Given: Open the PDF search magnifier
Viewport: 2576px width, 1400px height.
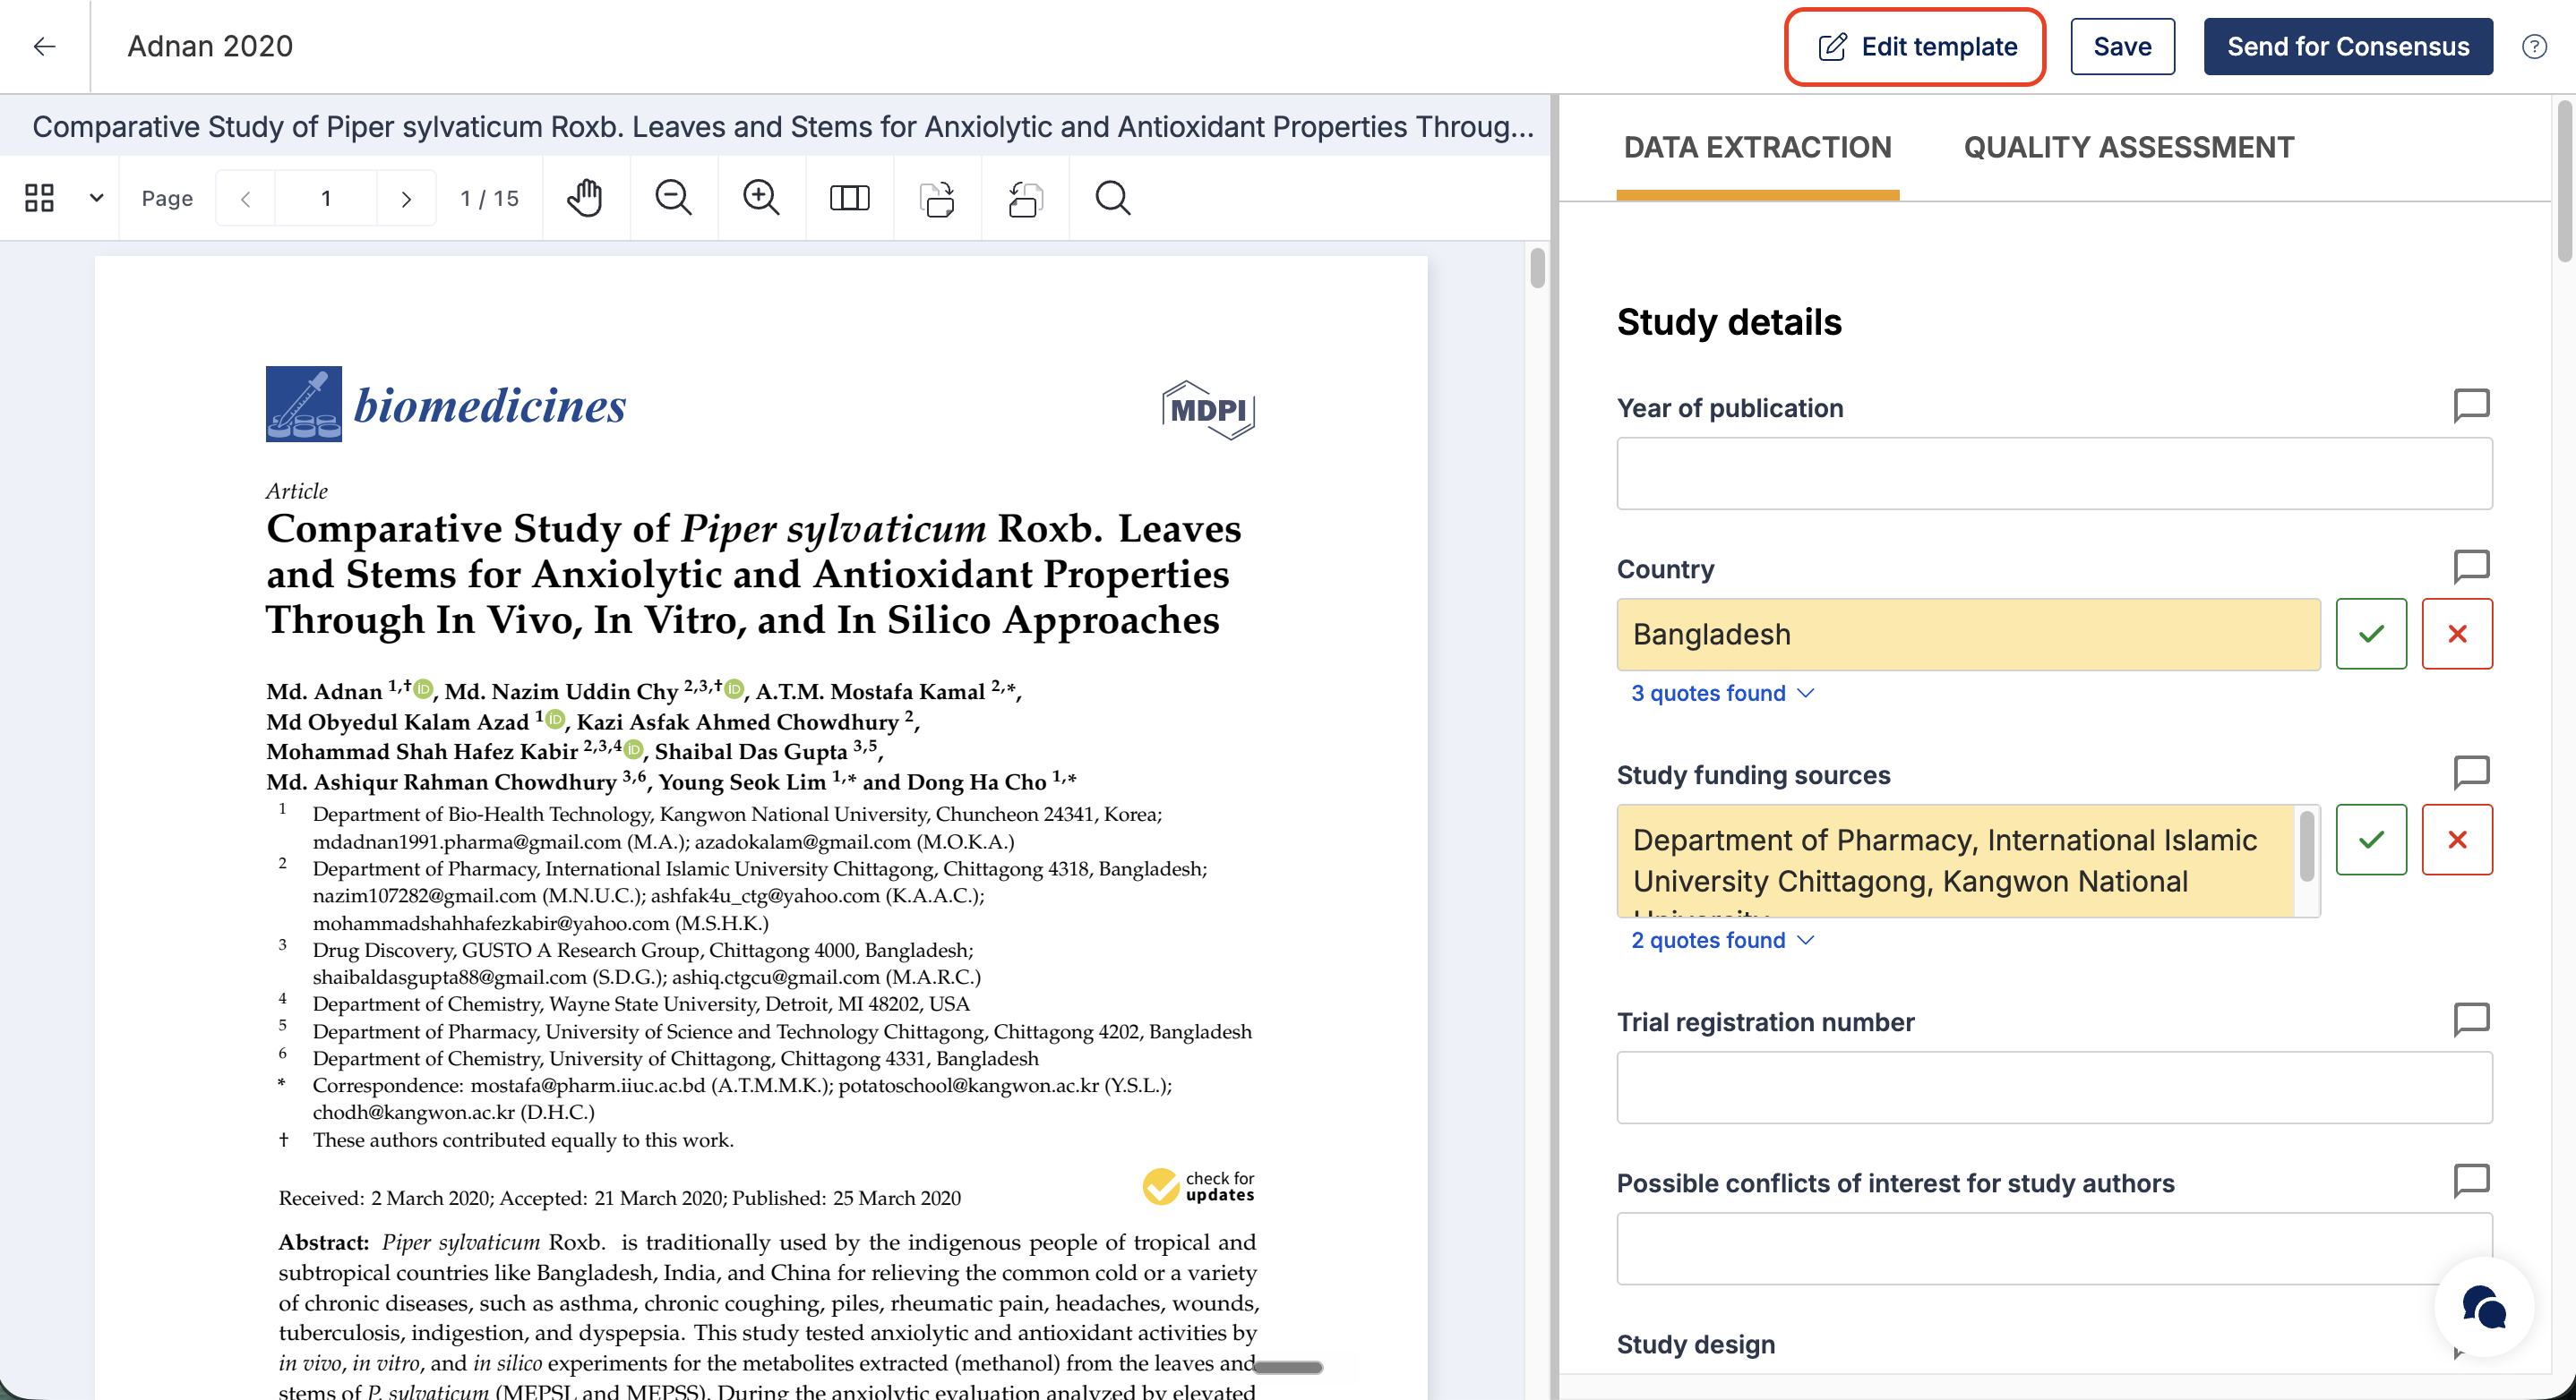Looking at the screenshot, I should click(x=1112, y=198).
